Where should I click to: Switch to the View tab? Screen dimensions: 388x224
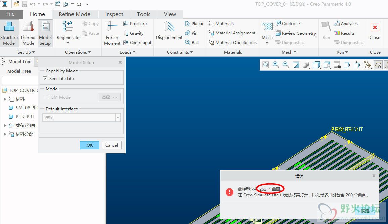[x=170, y=14]
